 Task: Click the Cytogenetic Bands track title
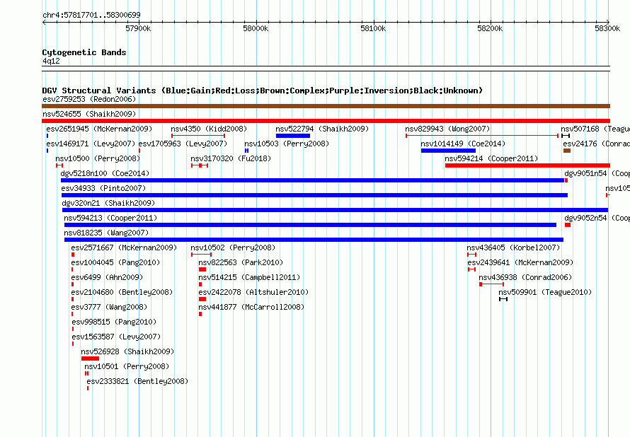pos(84,52)
